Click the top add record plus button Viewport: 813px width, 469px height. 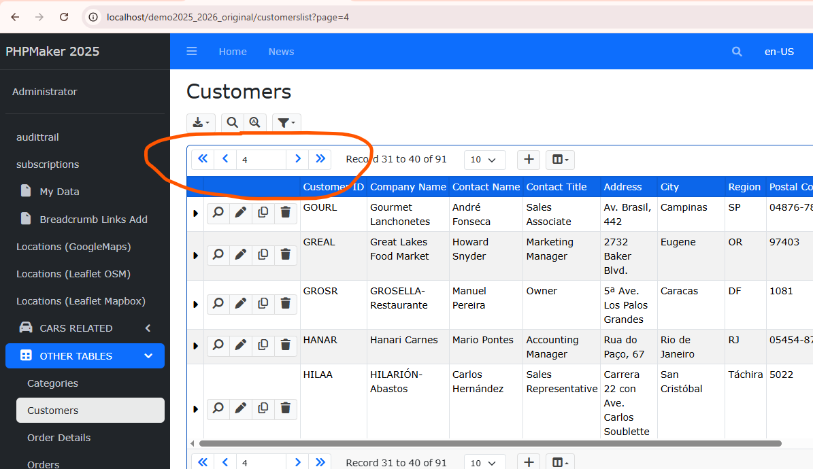(x=529, y=160)
